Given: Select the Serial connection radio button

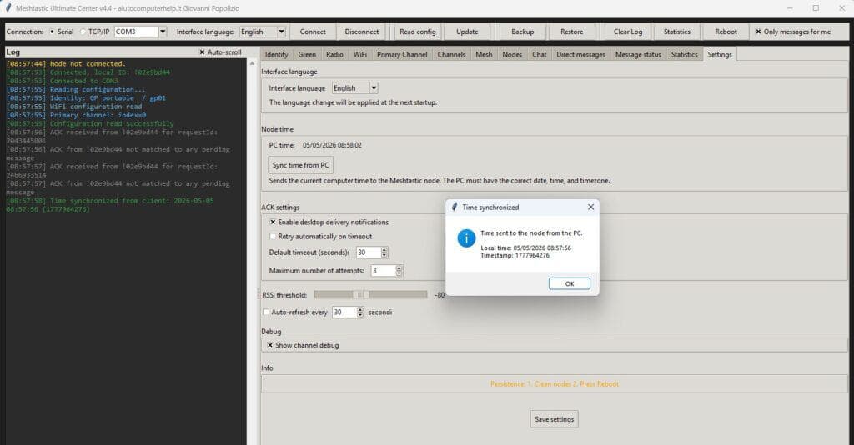Looking at the screenshot, I should 53,32.
